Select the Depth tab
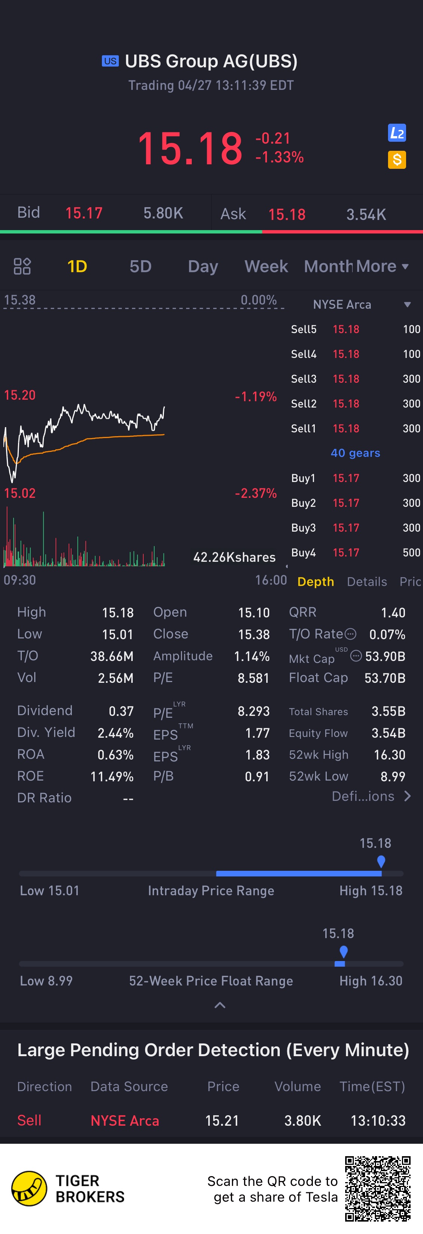The height and width of the screenshot is (1234, 423). (315, 582)
